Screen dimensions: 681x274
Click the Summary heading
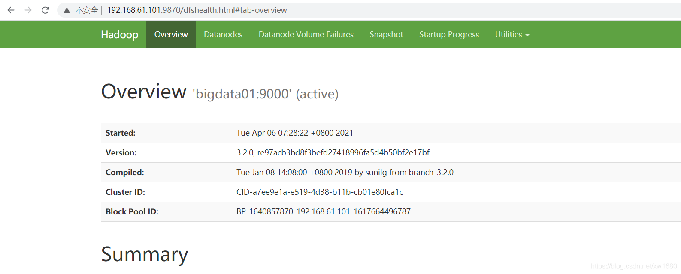[x=145, y=254]
